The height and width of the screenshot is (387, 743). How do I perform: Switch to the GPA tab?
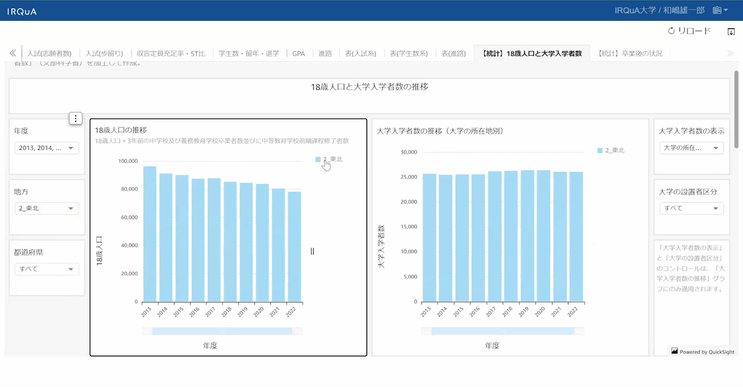point(298,53)
